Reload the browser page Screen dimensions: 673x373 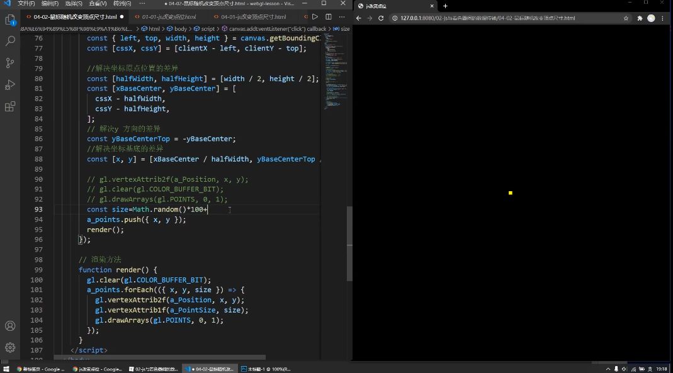pos(381,18)
